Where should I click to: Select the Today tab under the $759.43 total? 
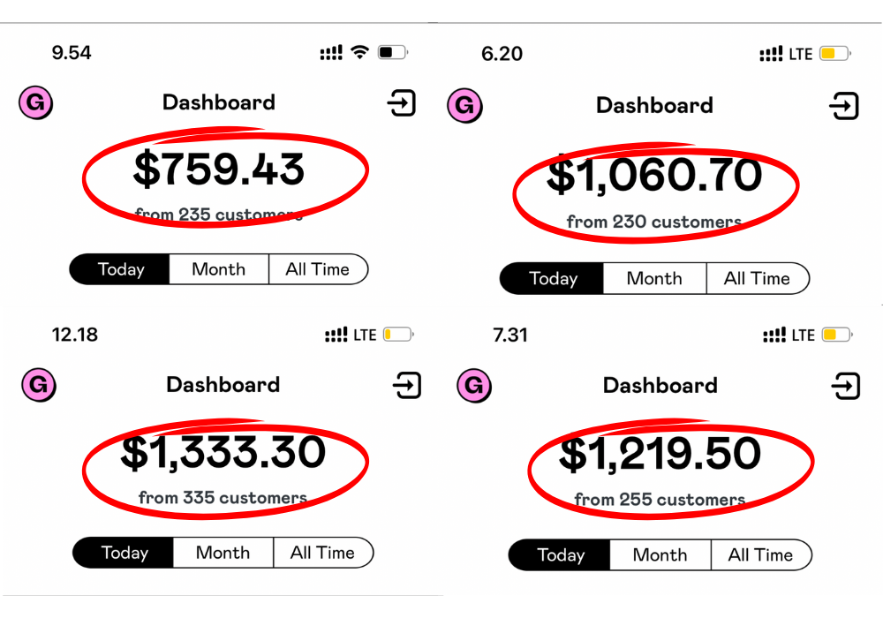point(120,269)
